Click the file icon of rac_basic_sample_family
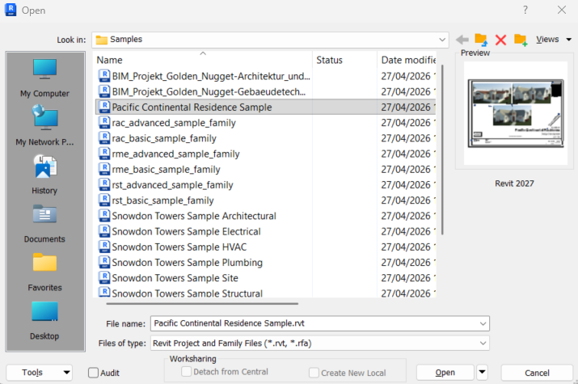 [105, 137]
